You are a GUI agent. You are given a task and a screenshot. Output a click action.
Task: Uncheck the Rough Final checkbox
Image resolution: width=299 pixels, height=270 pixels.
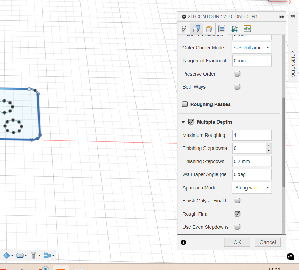tap(237, 214)
